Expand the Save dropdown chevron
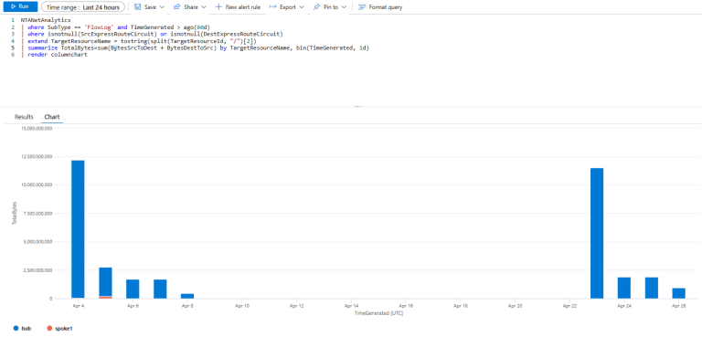Screen dimensions: 702x337 click(x=162, y=7)
